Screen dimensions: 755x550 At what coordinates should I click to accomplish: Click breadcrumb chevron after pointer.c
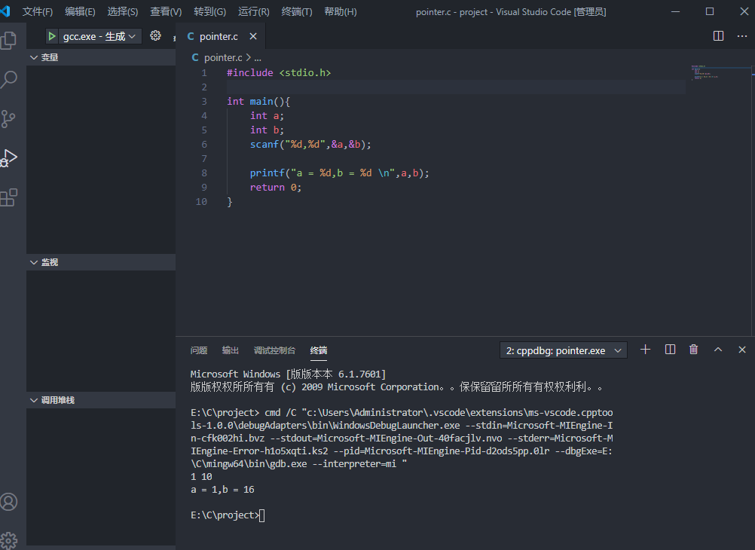click(249, 57)
